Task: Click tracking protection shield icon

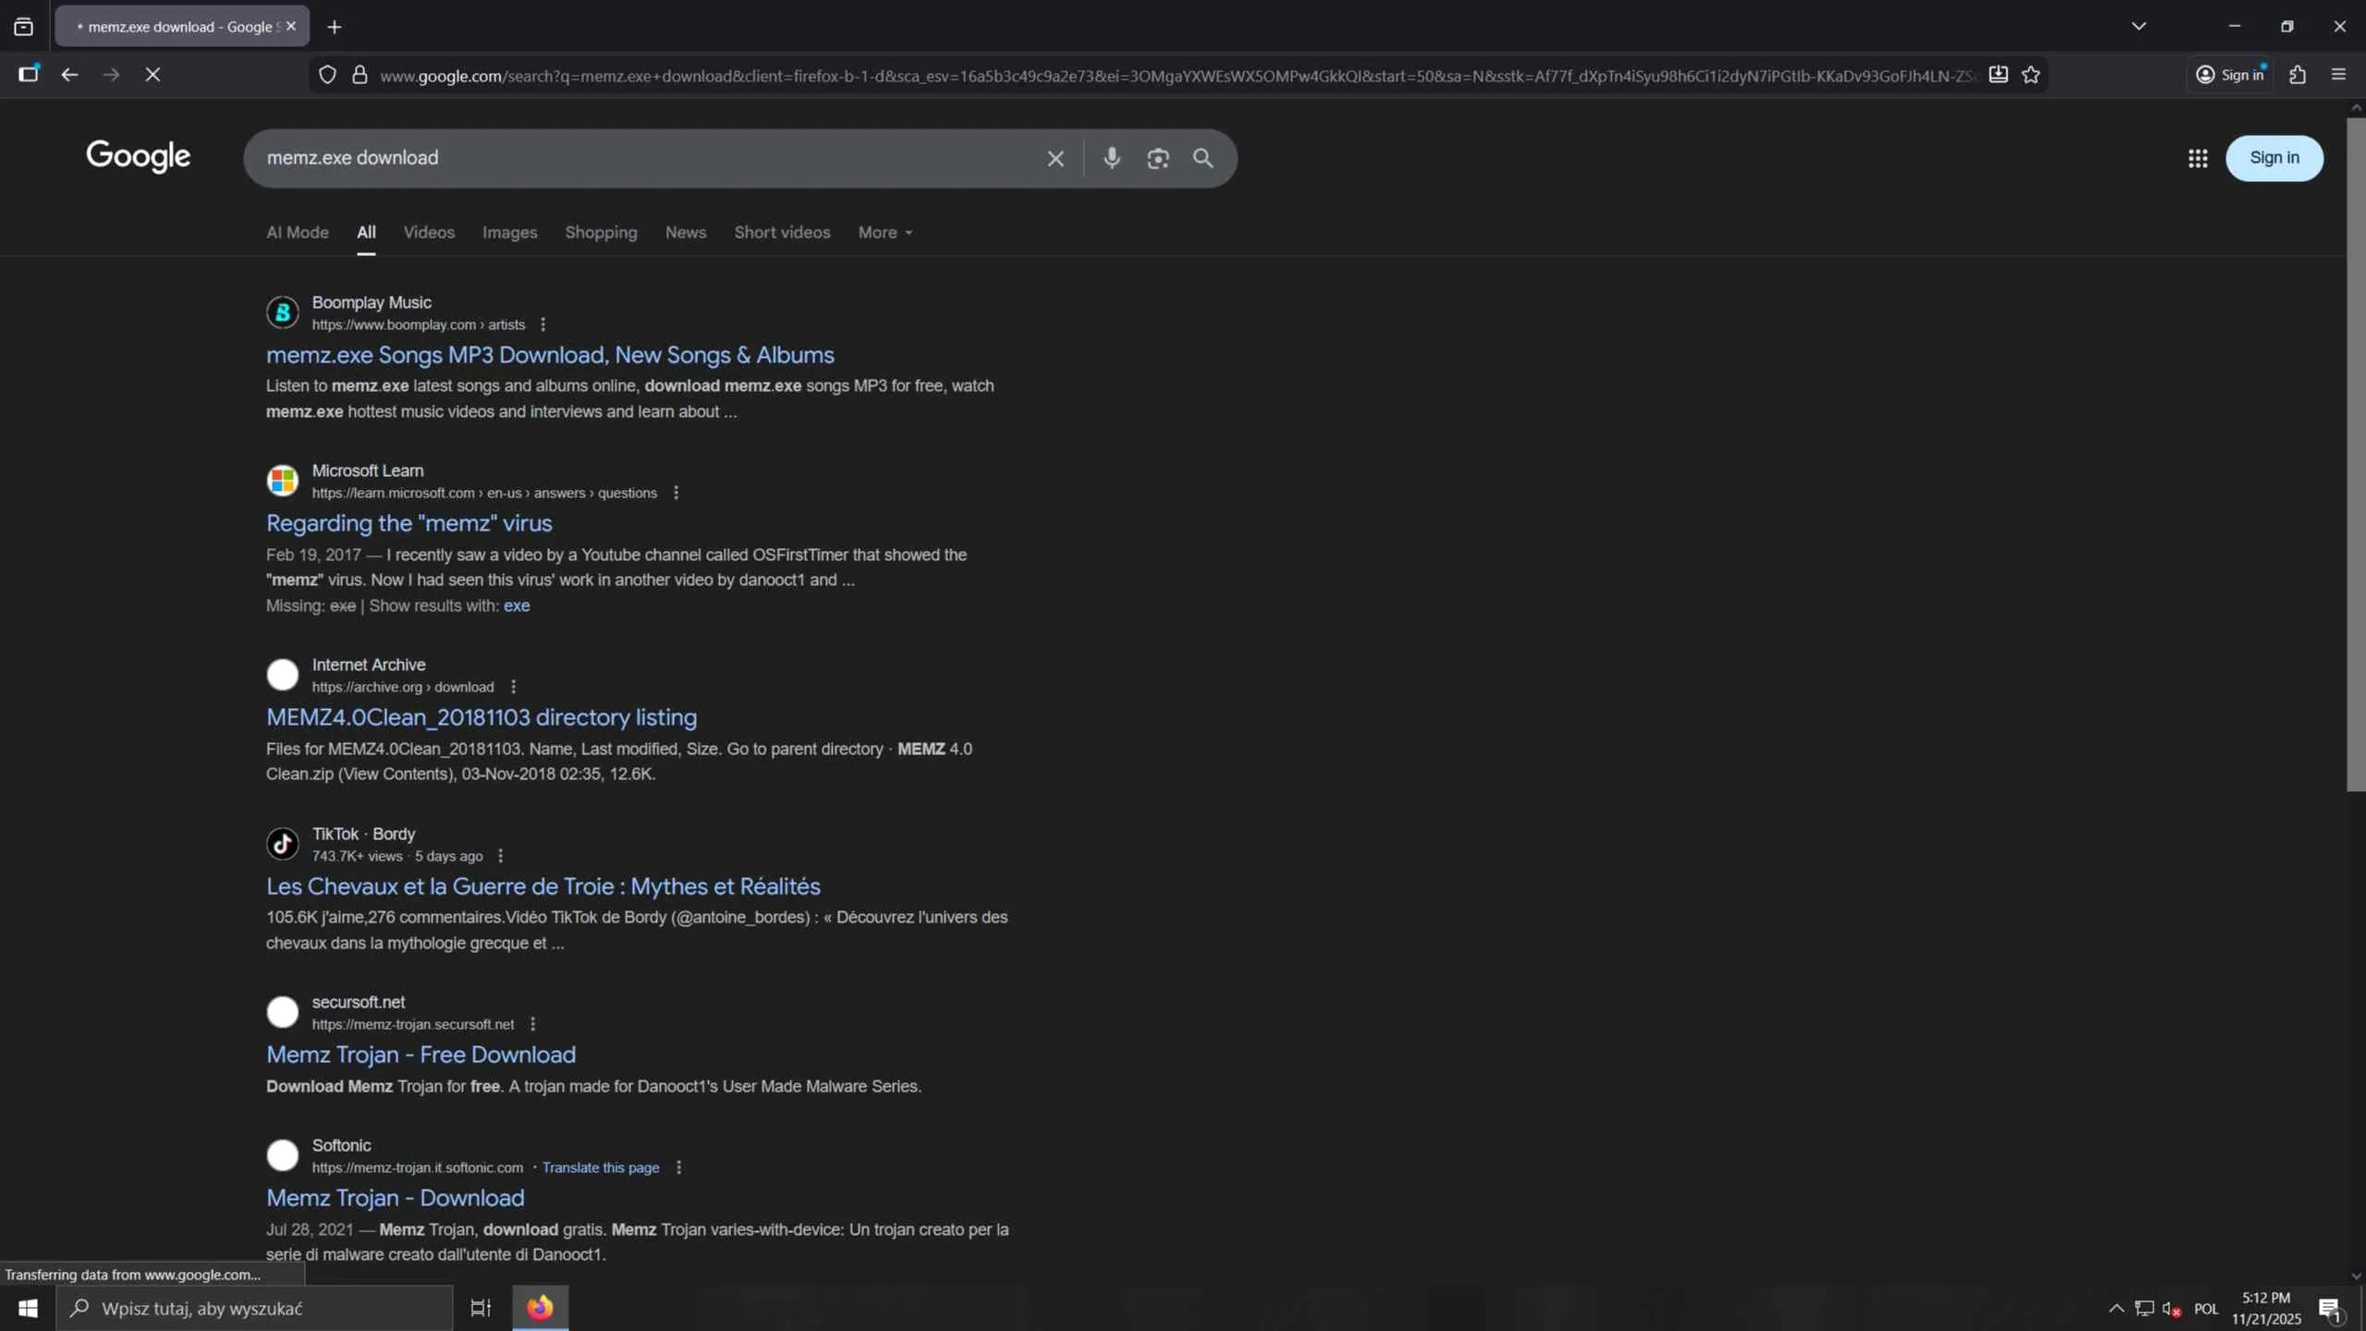Action: coord(327,75)
